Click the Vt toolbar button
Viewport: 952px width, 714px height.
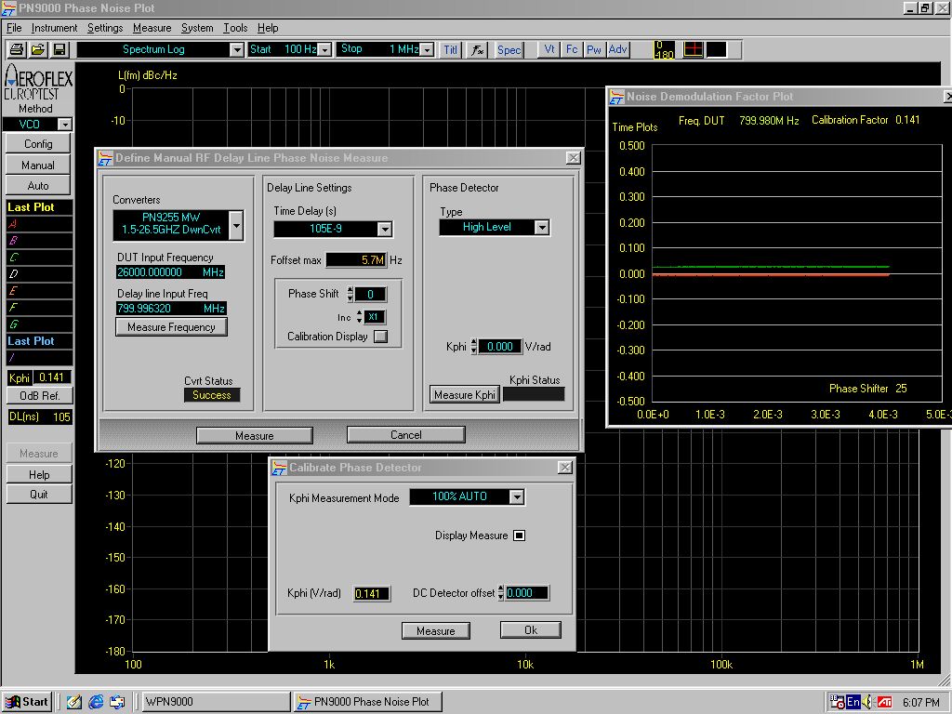pyautogui.click(x=549, y=49)
